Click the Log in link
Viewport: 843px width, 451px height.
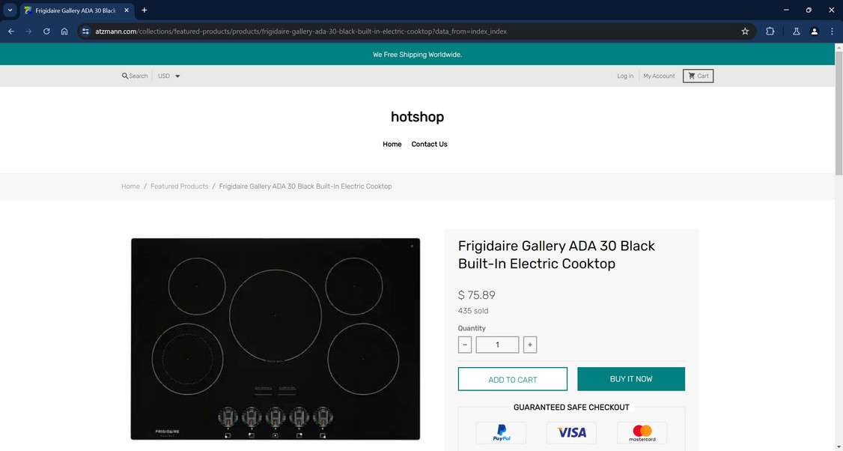624,76
